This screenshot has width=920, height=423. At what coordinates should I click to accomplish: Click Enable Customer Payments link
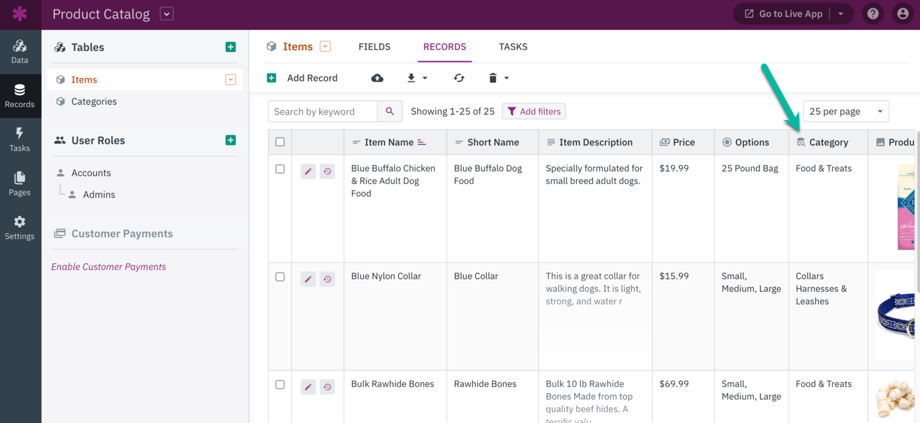109,267
